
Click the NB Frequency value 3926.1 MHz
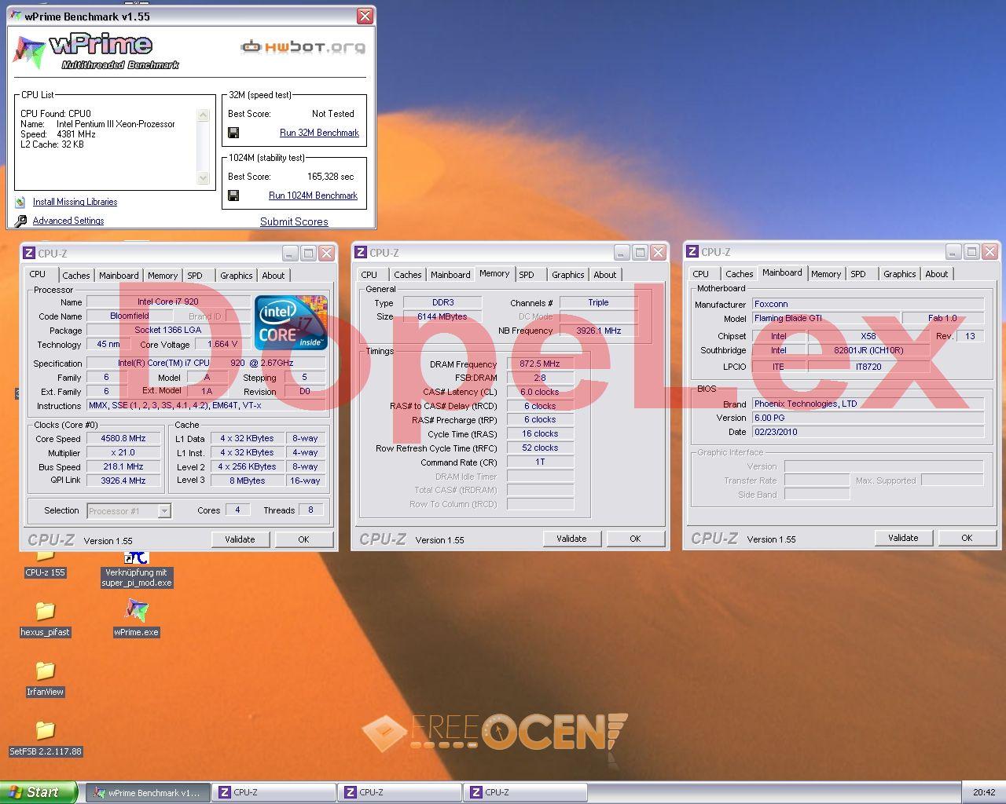[x=599, y=331]
